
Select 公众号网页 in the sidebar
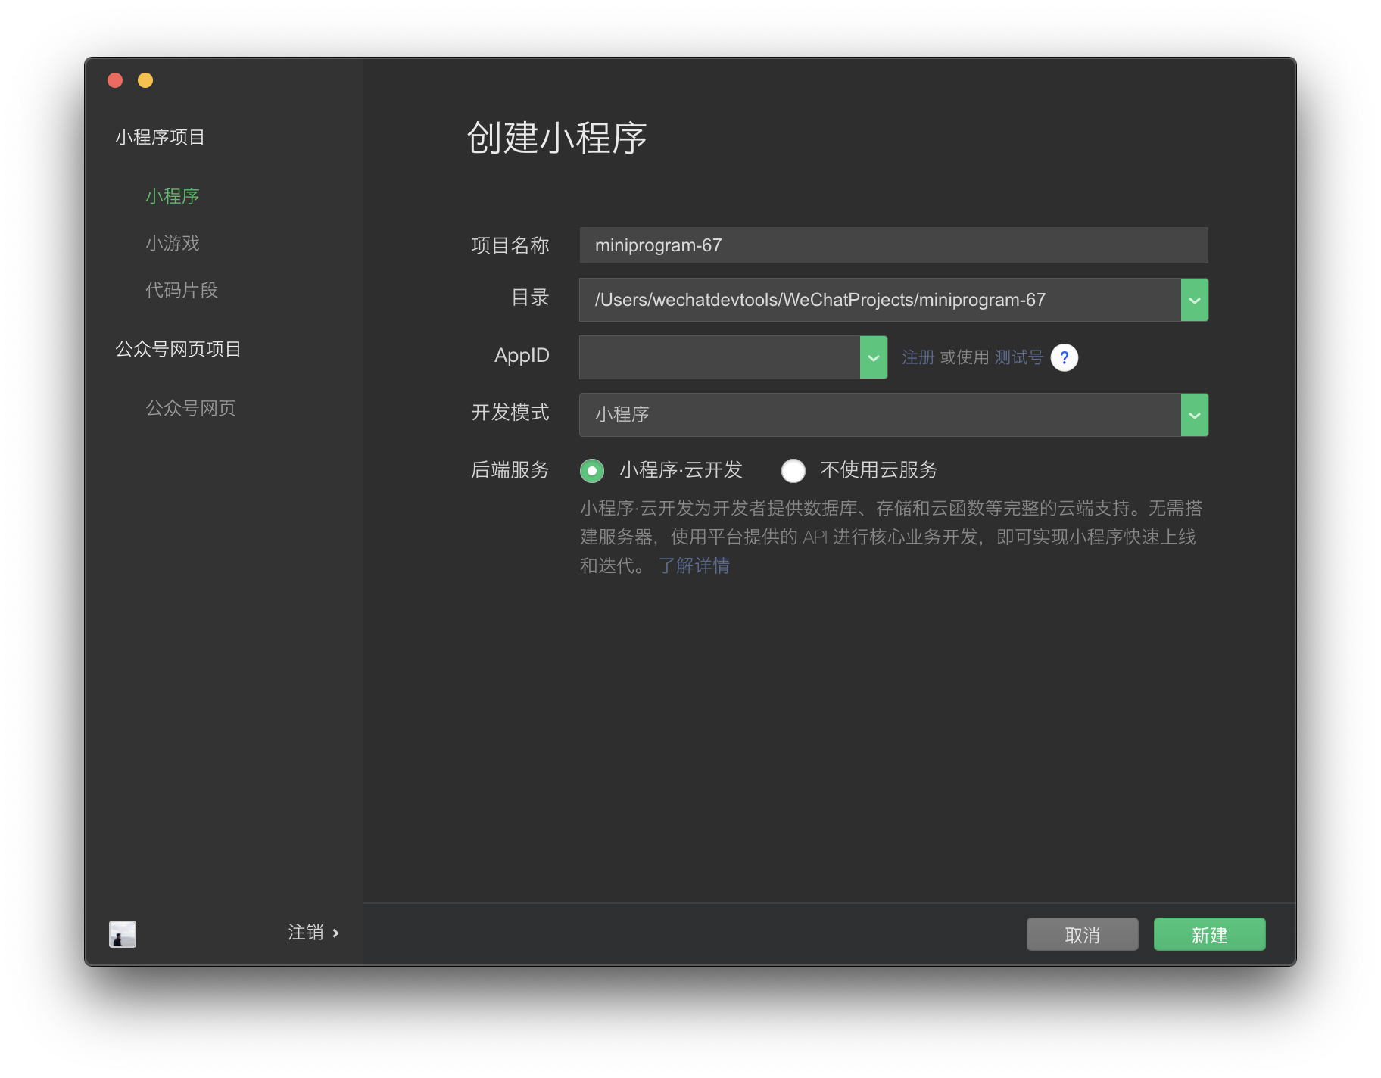click(x=191, y=408)
